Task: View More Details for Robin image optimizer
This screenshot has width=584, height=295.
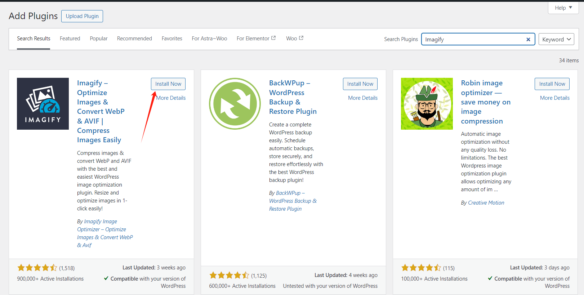Action: (555, 98)
